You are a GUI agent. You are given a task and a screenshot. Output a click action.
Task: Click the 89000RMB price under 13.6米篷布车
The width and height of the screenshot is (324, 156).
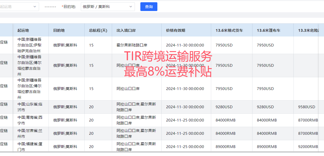267,147
